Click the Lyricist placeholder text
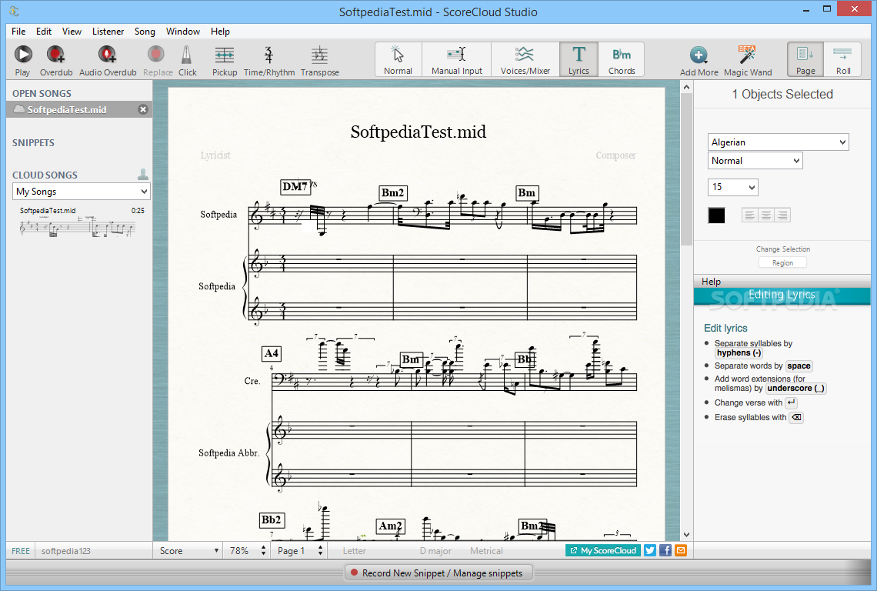 [x=215, y=155]
